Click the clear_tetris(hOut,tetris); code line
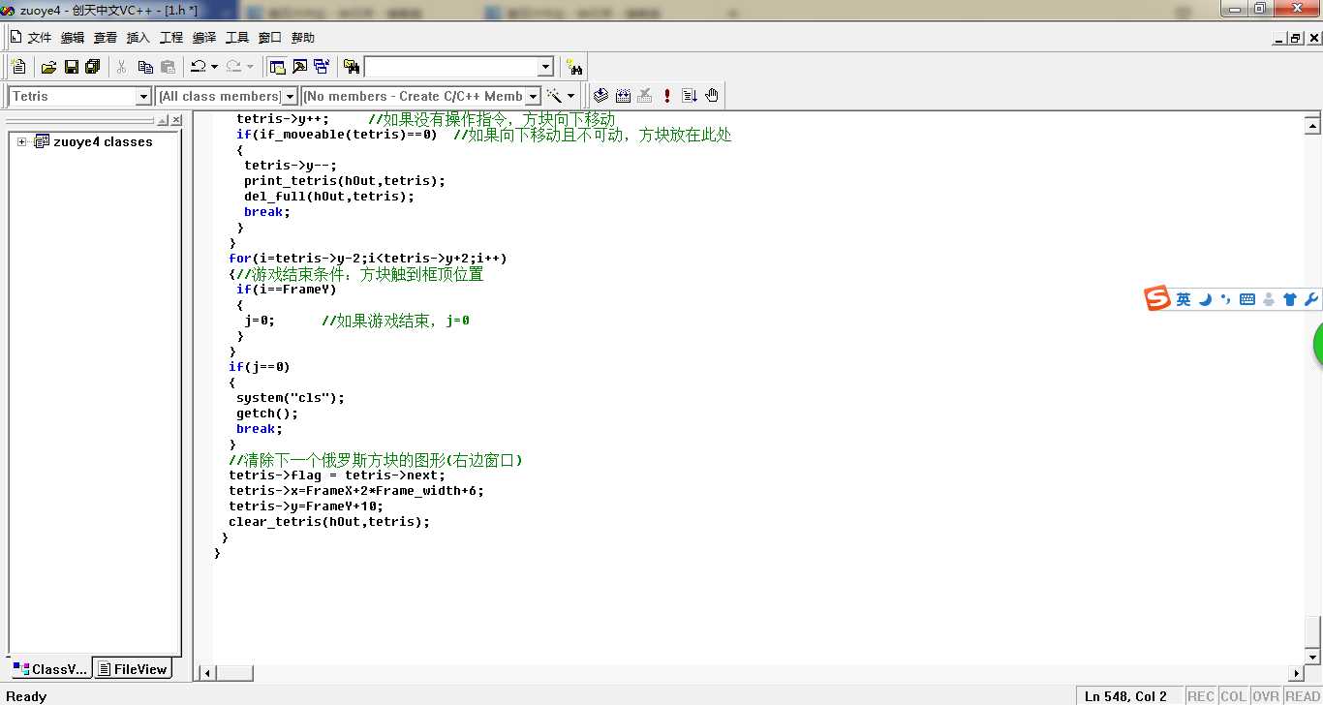Viewport: 1323px width, 705px height. [x=329, y=522]
